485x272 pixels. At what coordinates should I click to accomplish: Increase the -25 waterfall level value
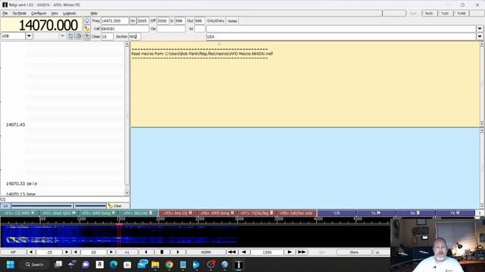point(66,252)
